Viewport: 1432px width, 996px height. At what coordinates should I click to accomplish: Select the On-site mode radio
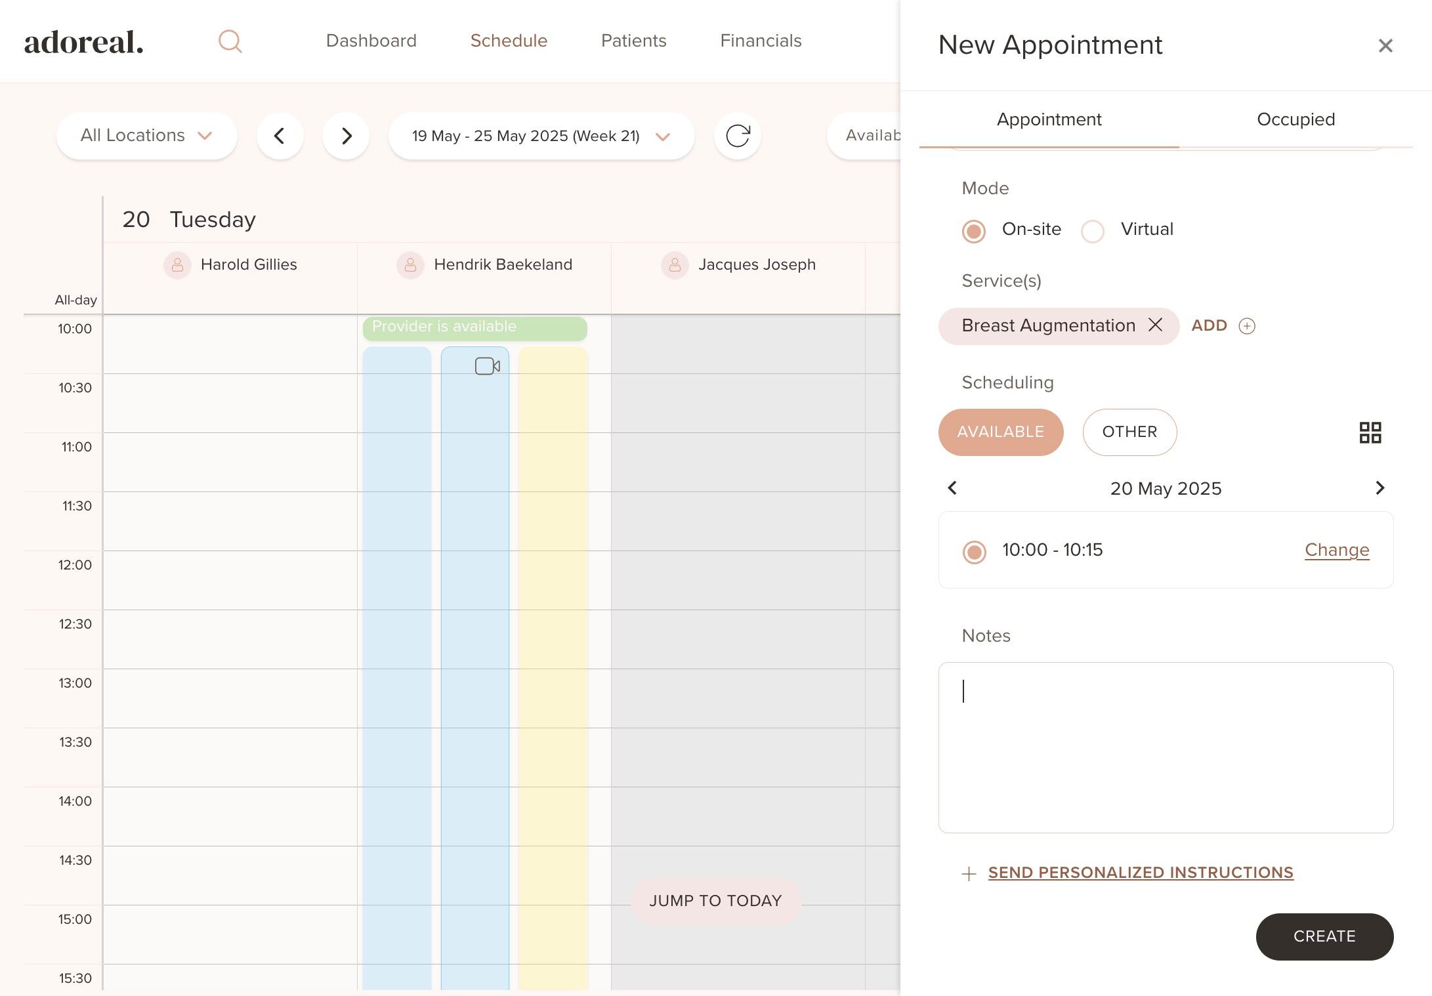click(974, 231)
